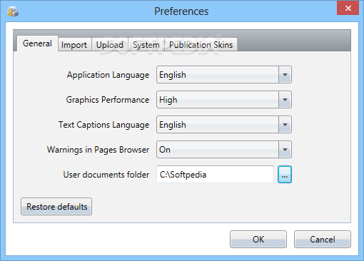Click the user documents folder path field
364x261 pixels.
click(x=215, y=175)
